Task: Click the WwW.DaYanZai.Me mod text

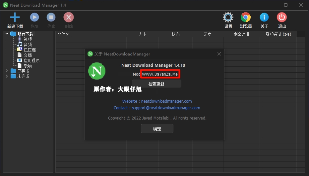Action: click(160, 74)
